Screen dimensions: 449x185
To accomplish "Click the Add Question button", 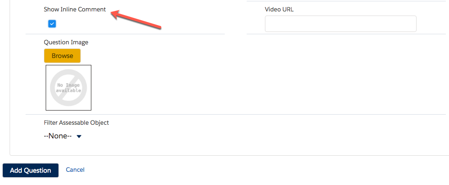I will pos(31,170).
